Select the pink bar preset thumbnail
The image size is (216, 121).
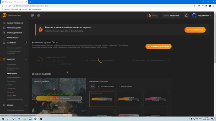point(156,99)
